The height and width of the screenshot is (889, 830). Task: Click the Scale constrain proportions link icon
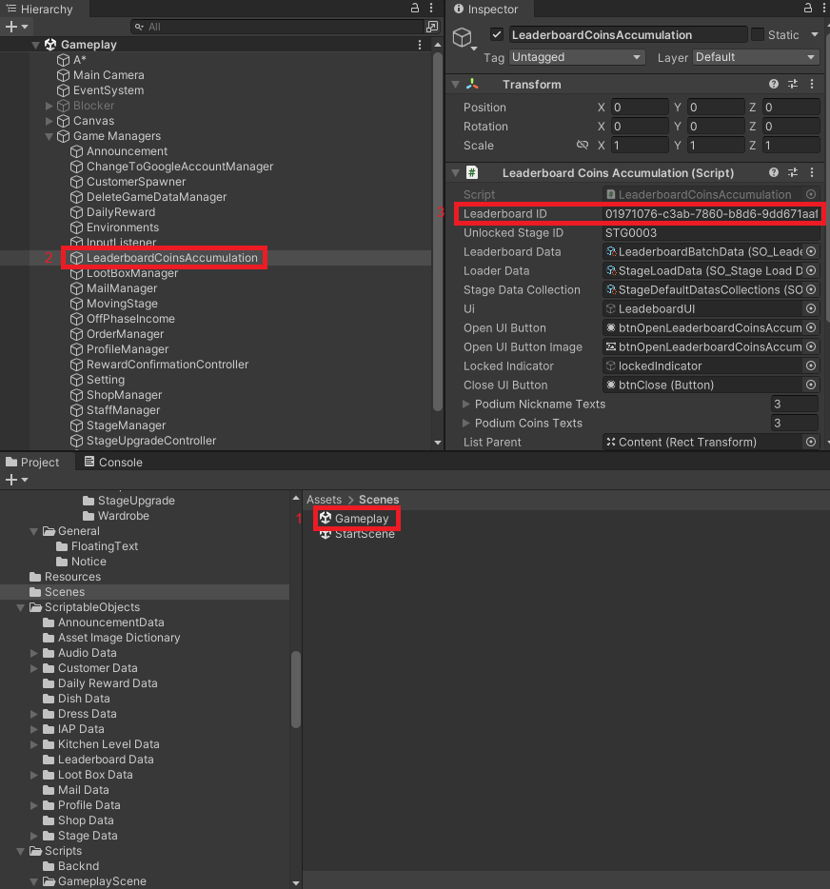(x=583, y=146)
